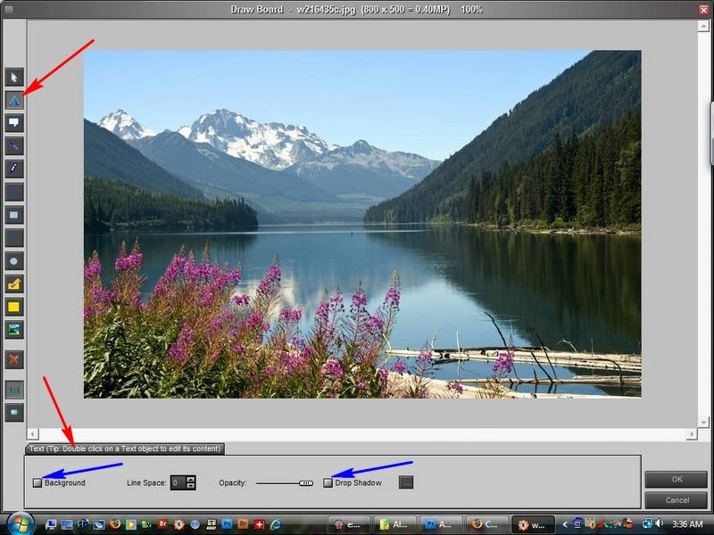Image resolution: width=714 pixels, height=535 pixels.
Task: Select the filled ellipse tool
Action: [14, 261]
